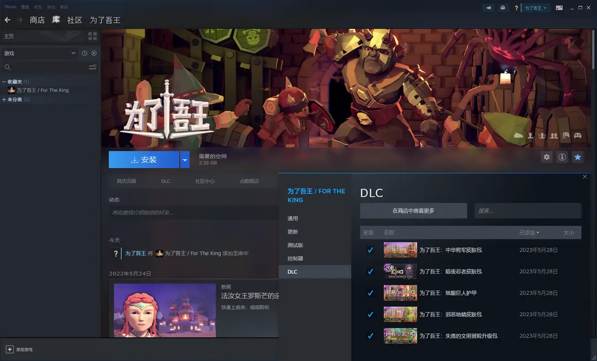
Task: Open the Steam menu
Action: click(11, 7)
